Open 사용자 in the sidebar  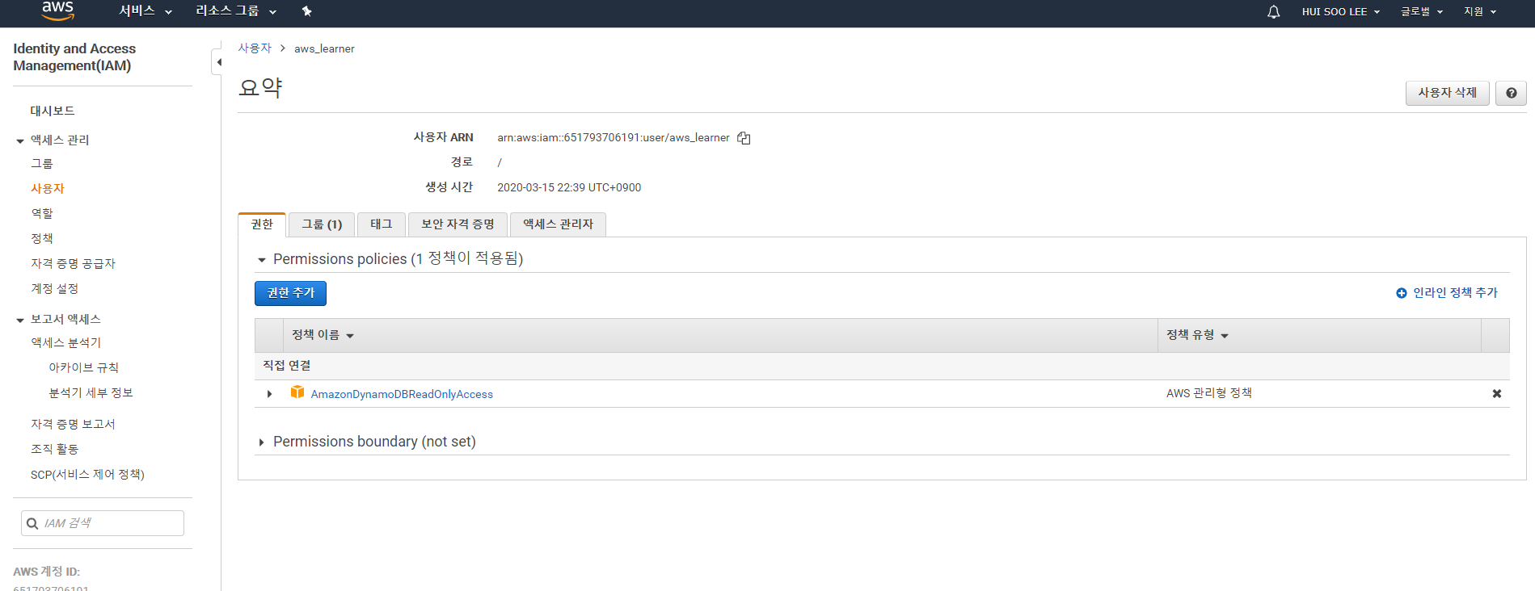tap(48, 188)
